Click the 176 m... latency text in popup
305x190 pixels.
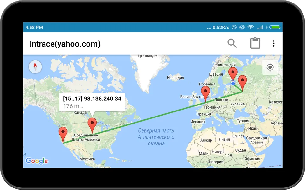[x=73, y=106]
